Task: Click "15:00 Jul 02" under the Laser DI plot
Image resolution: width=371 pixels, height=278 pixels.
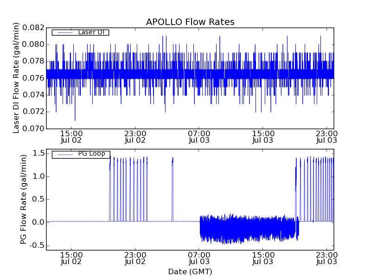Action: click(x=71, y=137)
